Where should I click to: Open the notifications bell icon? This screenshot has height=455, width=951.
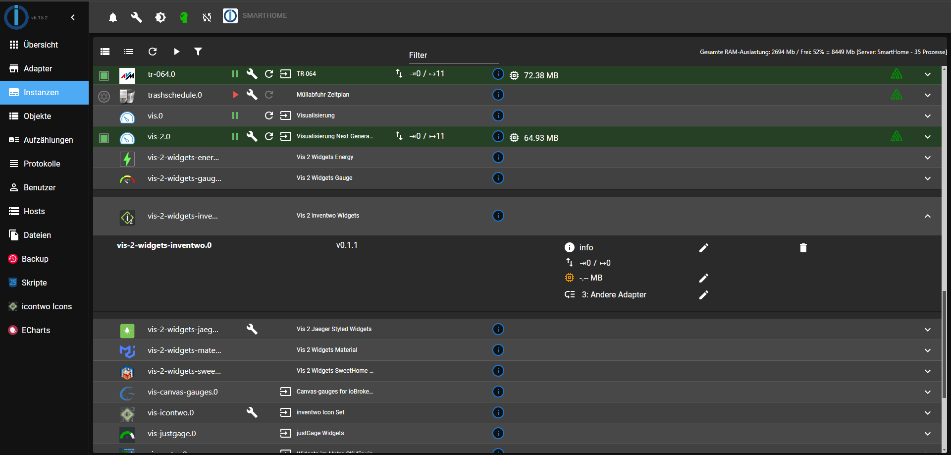113,17
